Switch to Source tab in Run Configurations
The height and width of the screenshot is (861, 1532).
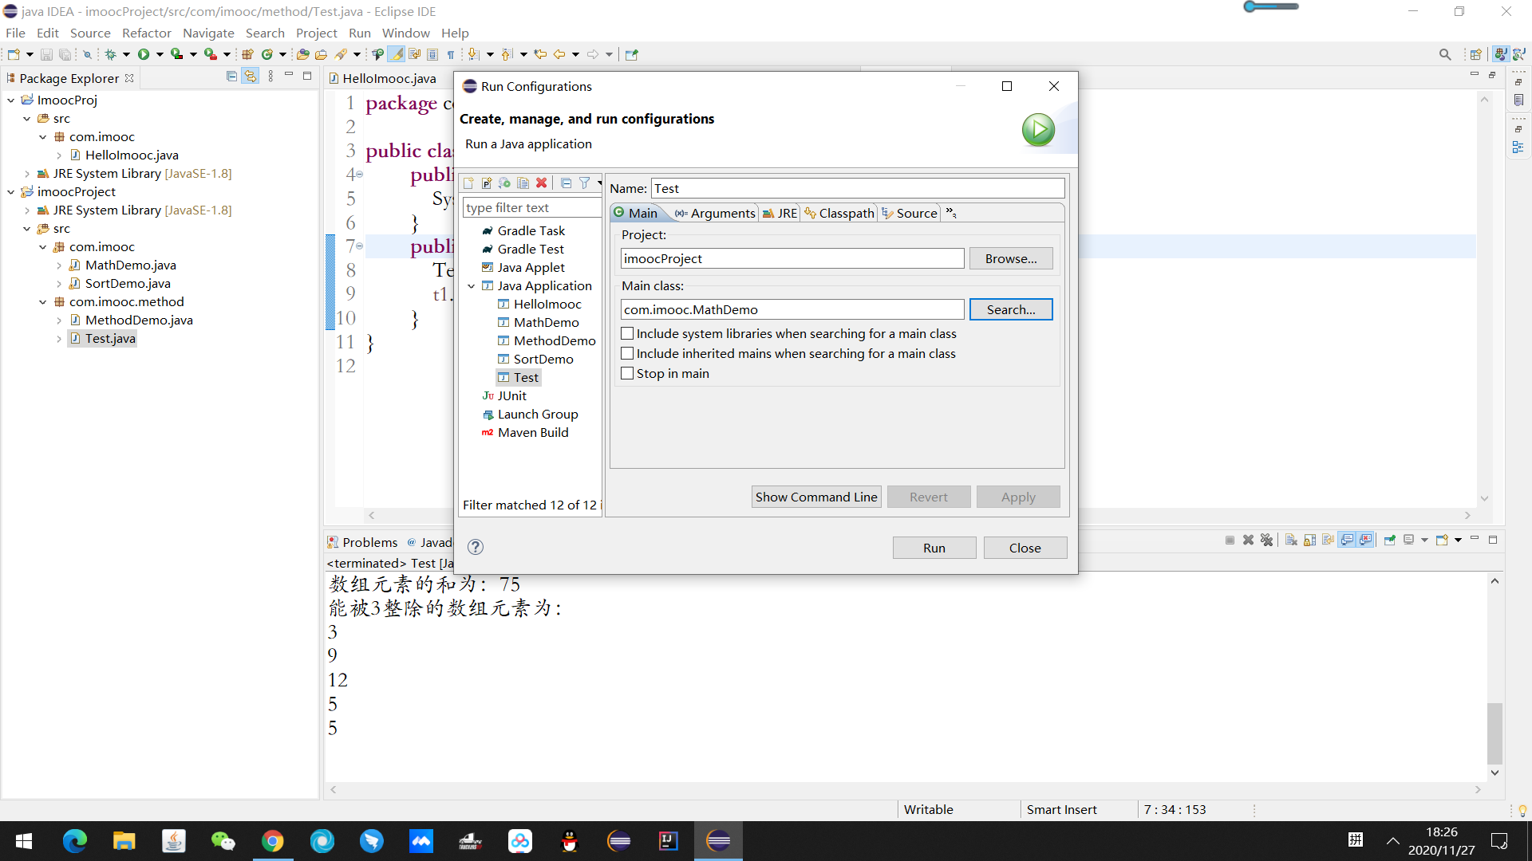point(910,213)
